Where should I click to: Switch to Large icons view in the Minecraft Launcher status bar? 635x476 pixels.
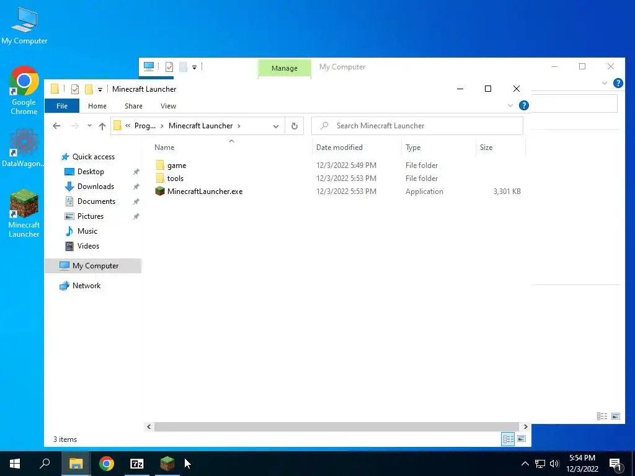(x=522, y=439)
